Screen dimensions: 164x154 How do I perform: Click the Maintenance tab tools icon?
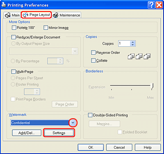click(55, 15)
